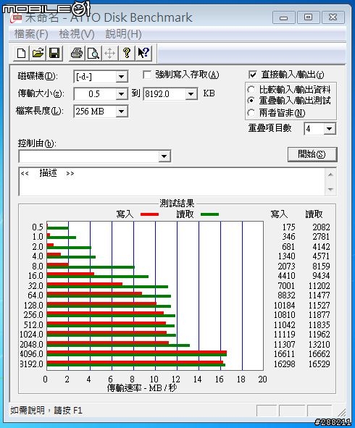Image resolution: width=355 pixels, height=428 pixels.
Task: Select the 比較輸入/輸出資料 radio button
Action: [x=251, y=90]
